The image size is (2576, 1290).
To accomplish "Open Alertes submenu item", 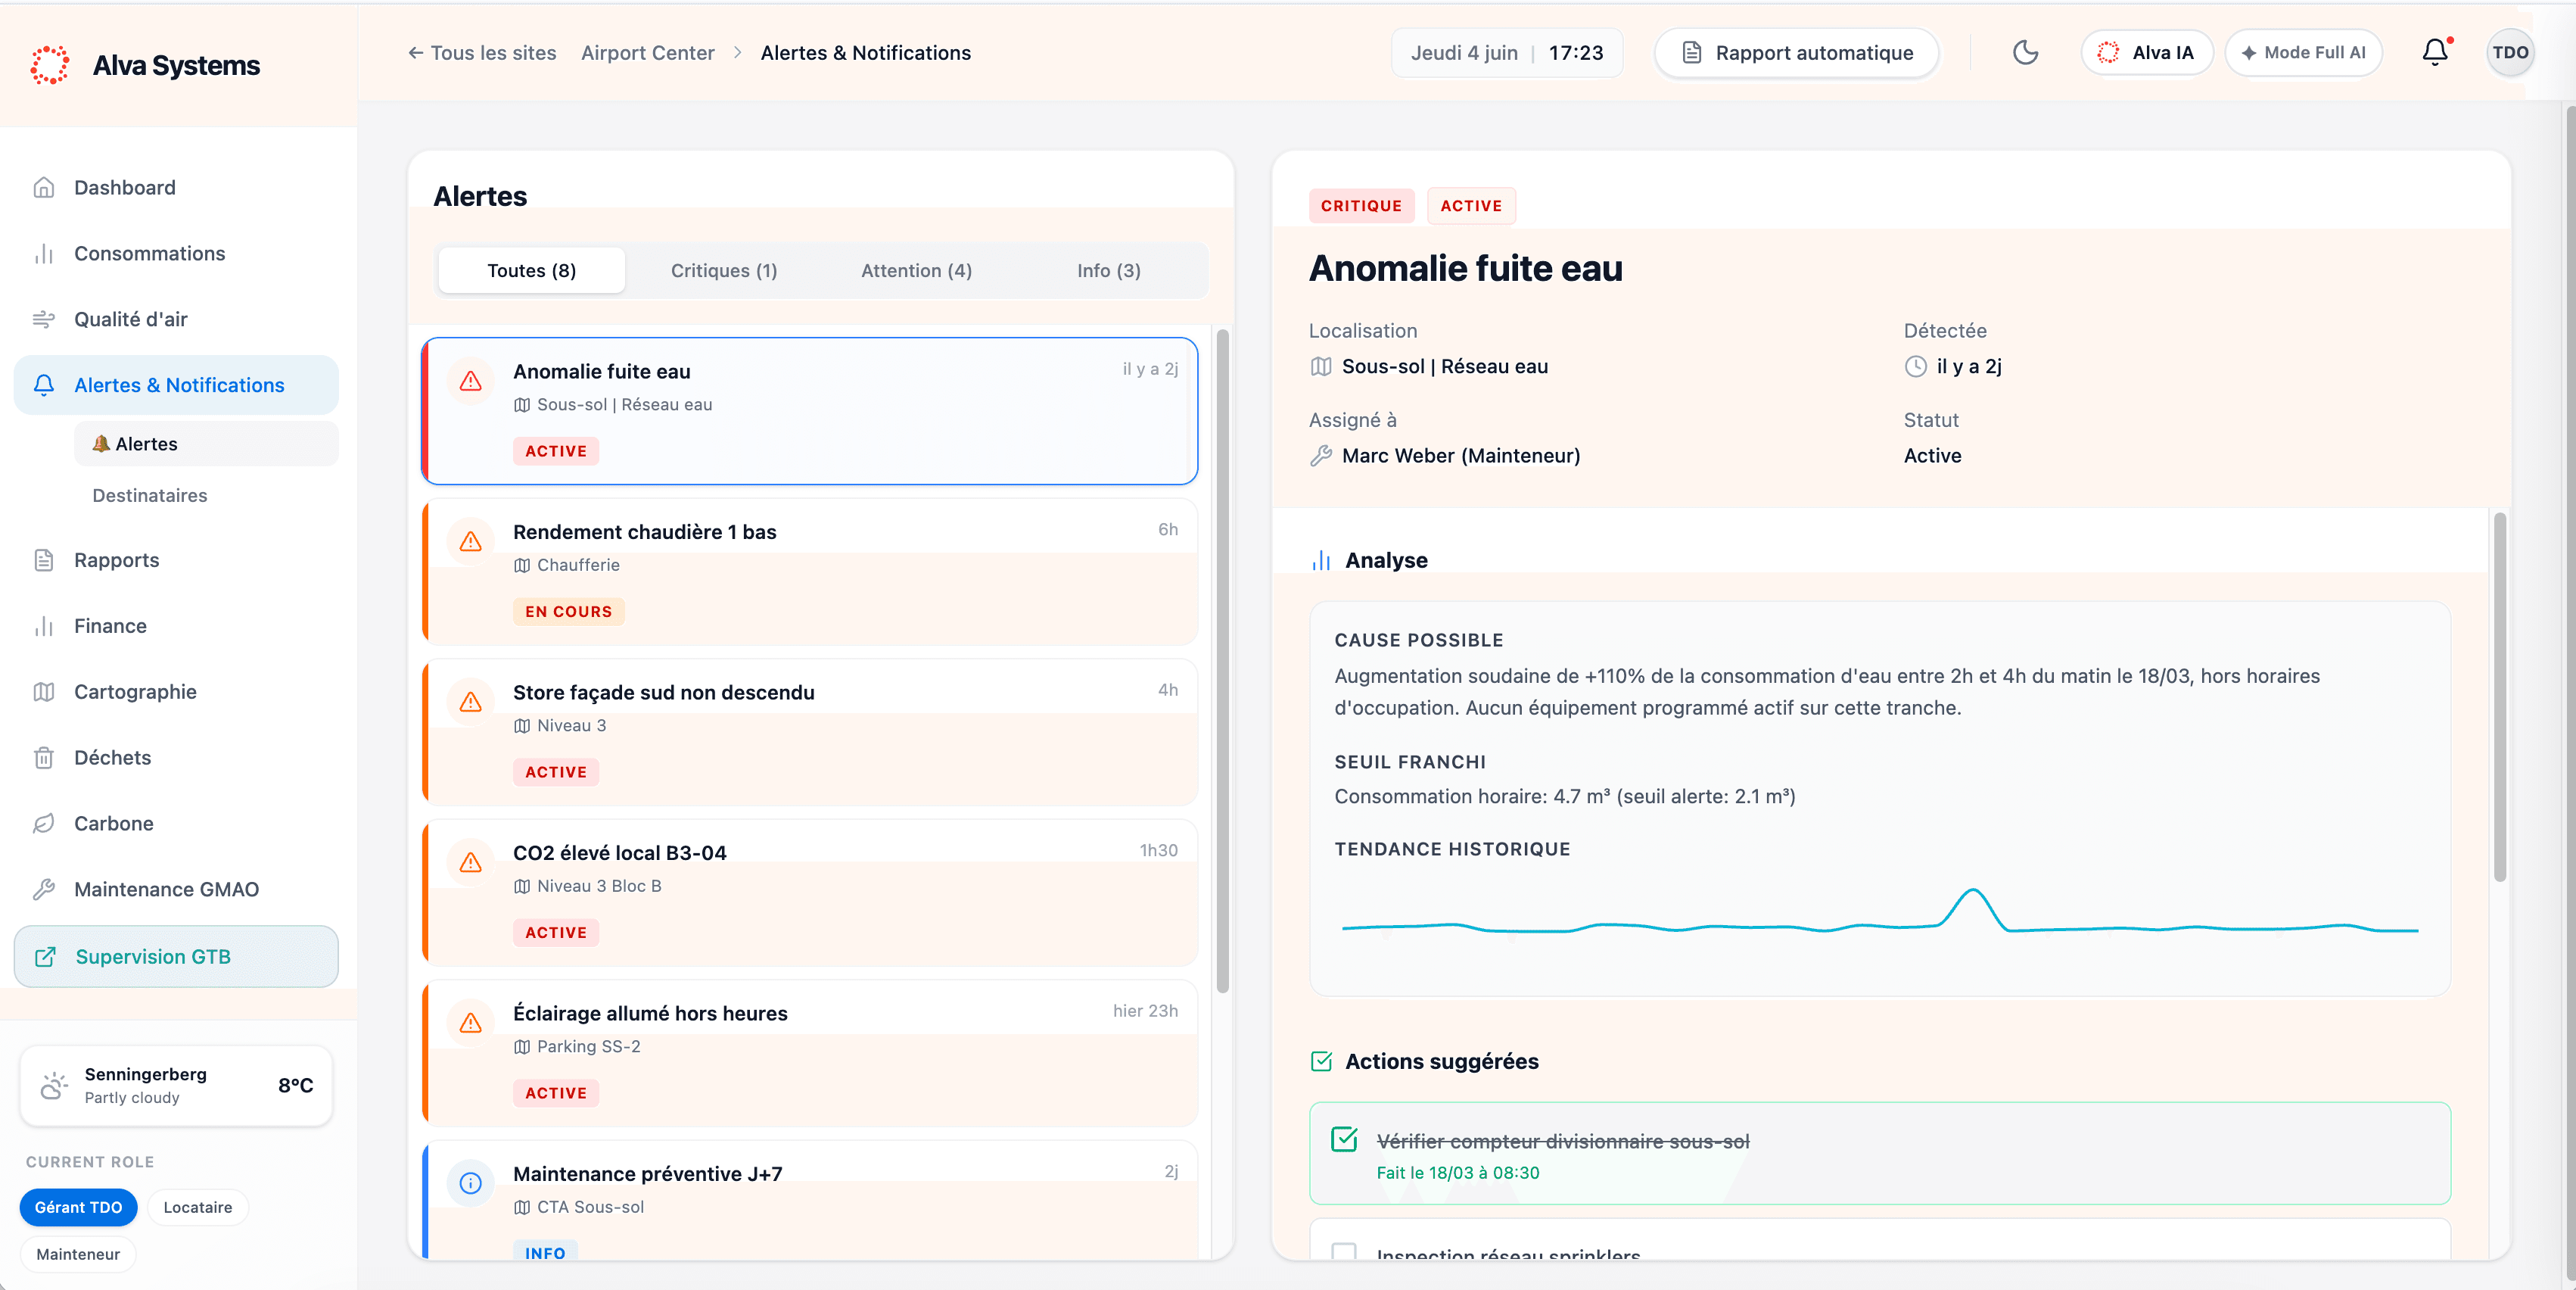I will tap(206, 444).
